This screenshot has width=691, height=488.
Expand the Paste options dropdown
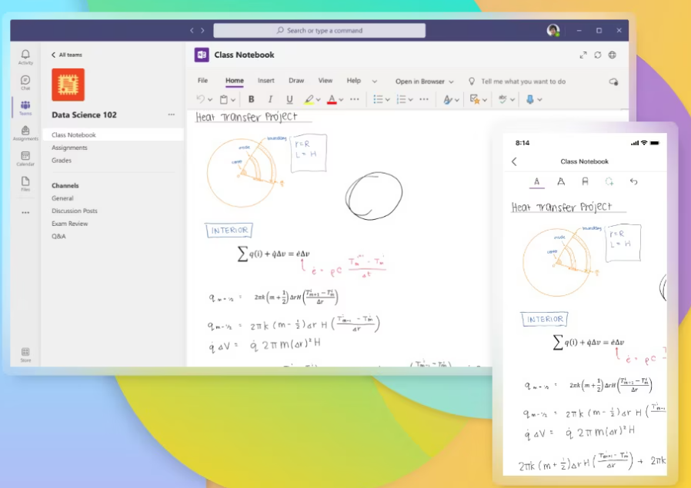tap(233, 100)
